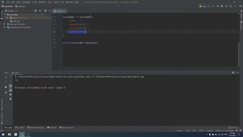The image size is (243, 137).
Task: Select the main tab in Run panel
Action: (16, 73)
